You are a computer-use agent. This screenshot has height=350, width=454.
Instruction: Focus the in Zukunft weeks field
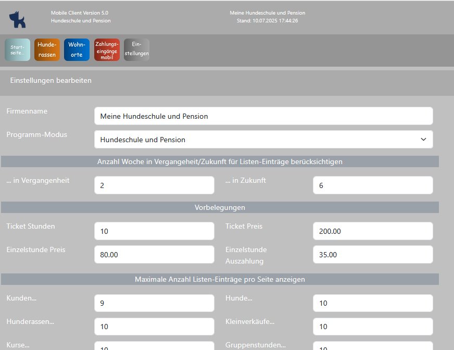(372, 185)
